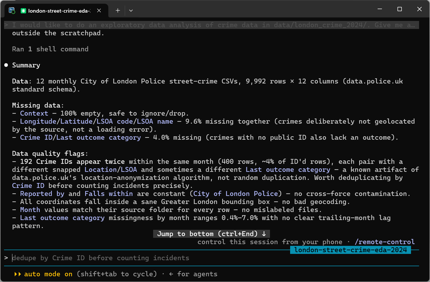This screenshot has height=282, width=430.
Task: Click 'Reported by' field name
Action: click(42, 194)
